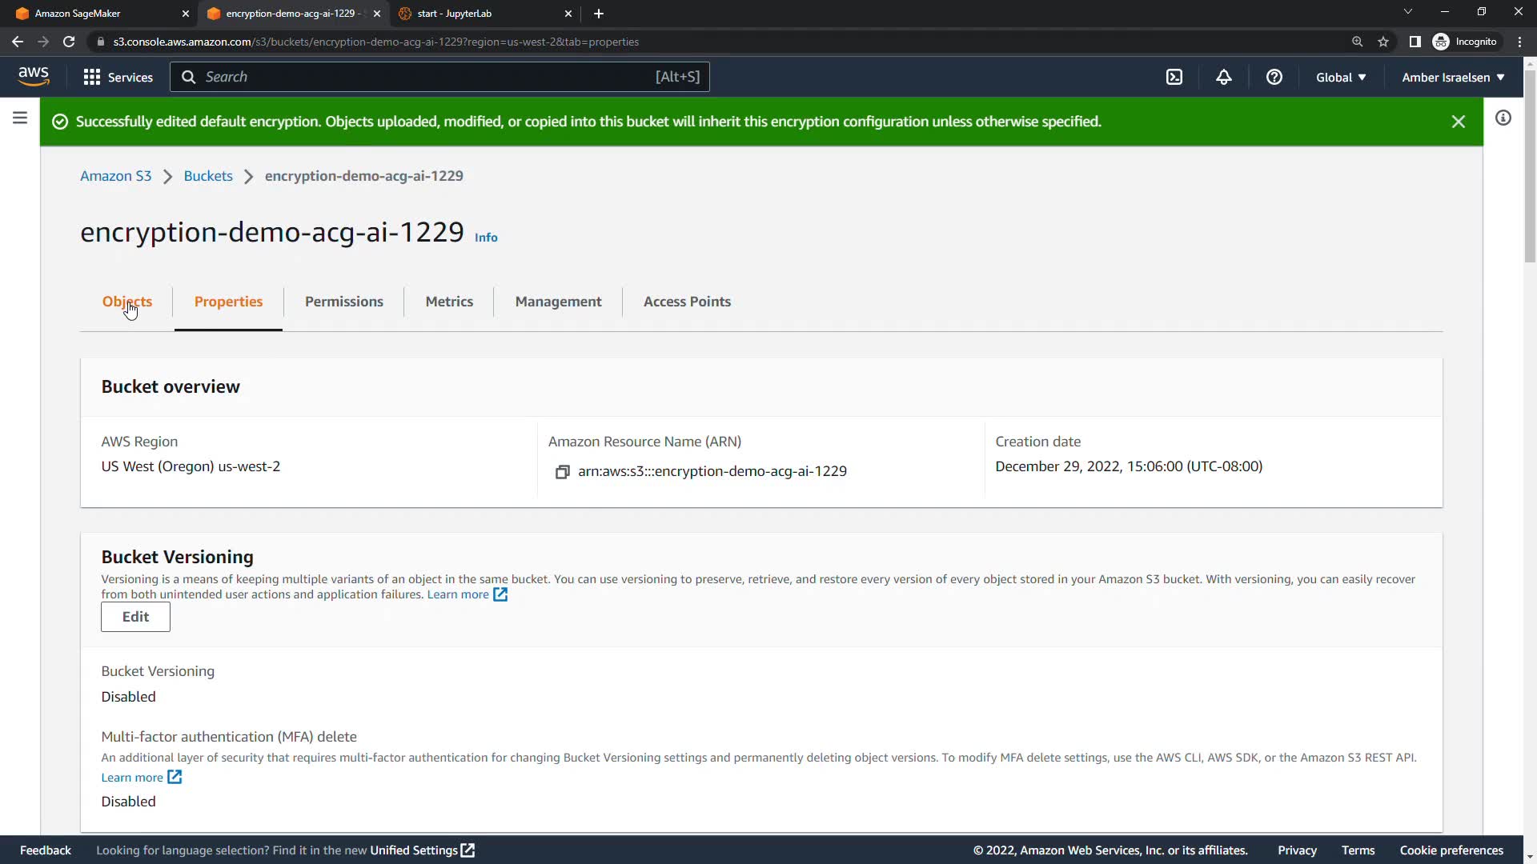
Task: Open the info panel icon at right
Action: tap(1503, 118)
